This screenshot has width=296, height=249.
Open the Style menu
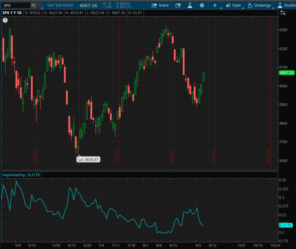(x=233, y=5)
